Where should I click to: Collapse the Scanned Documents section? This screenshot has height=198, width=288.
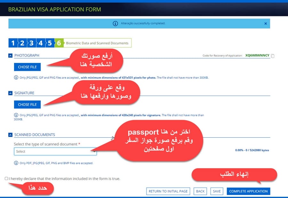(x=10, y=135)
